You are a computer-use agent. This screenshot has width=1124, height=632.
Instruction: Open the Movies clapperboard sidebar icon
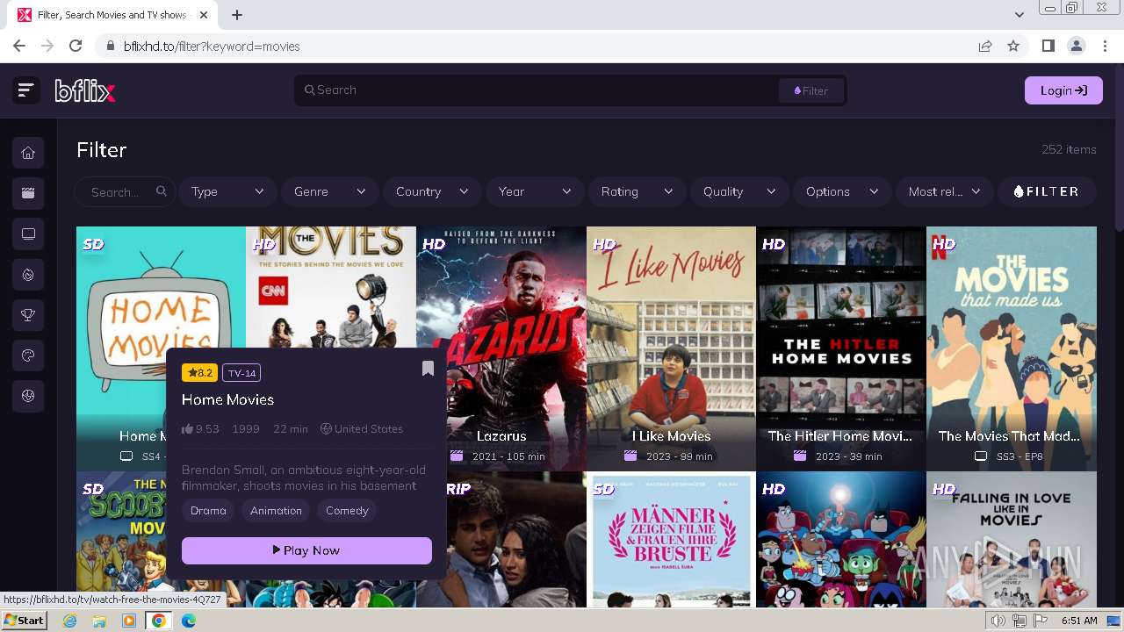point(28,193)
